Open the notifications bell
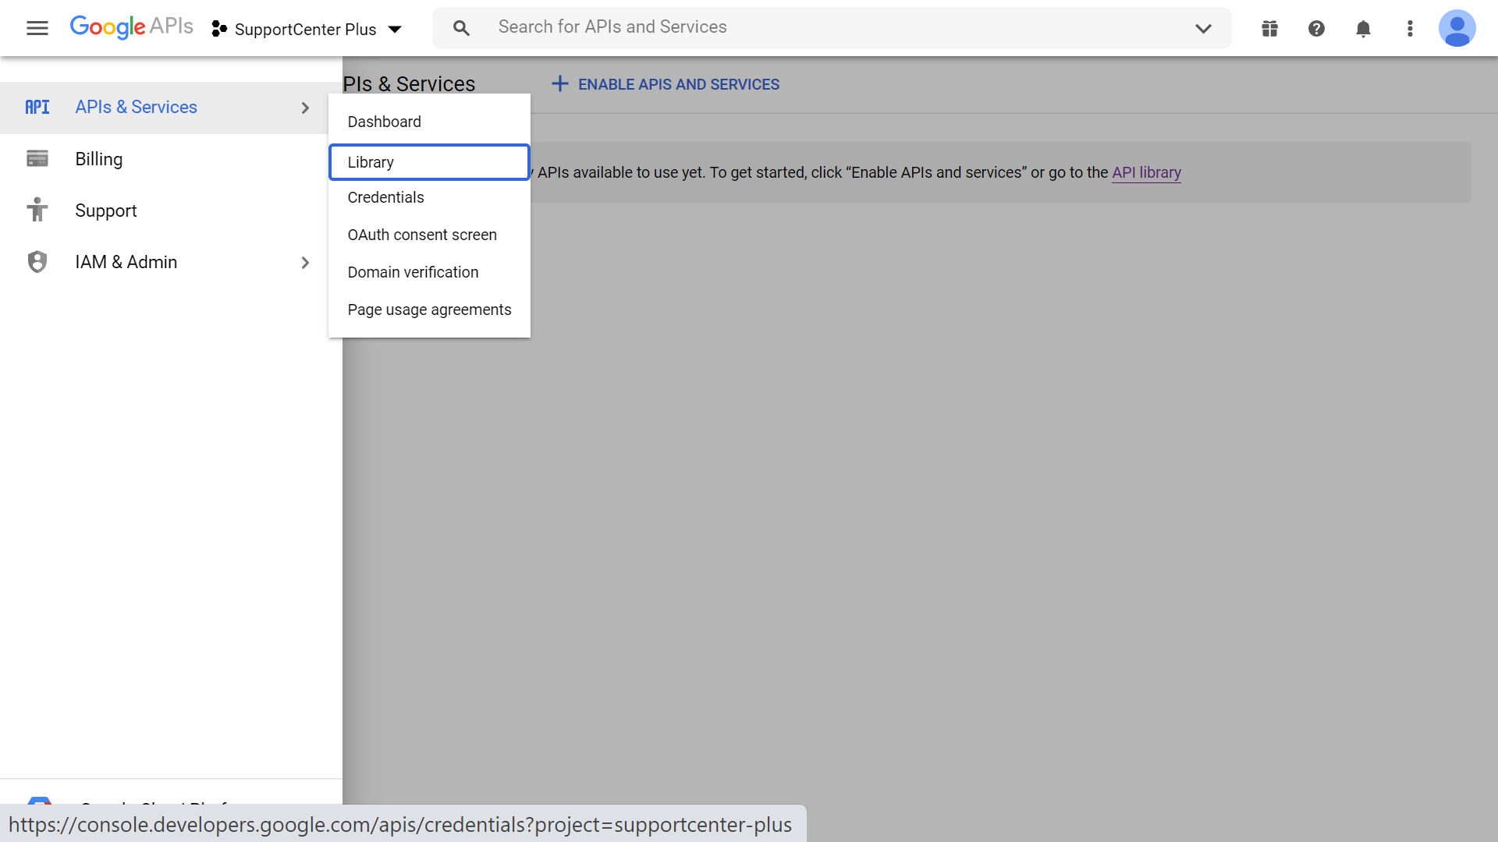Viewport: 1498px width, 842px height. pos(1363,29)
